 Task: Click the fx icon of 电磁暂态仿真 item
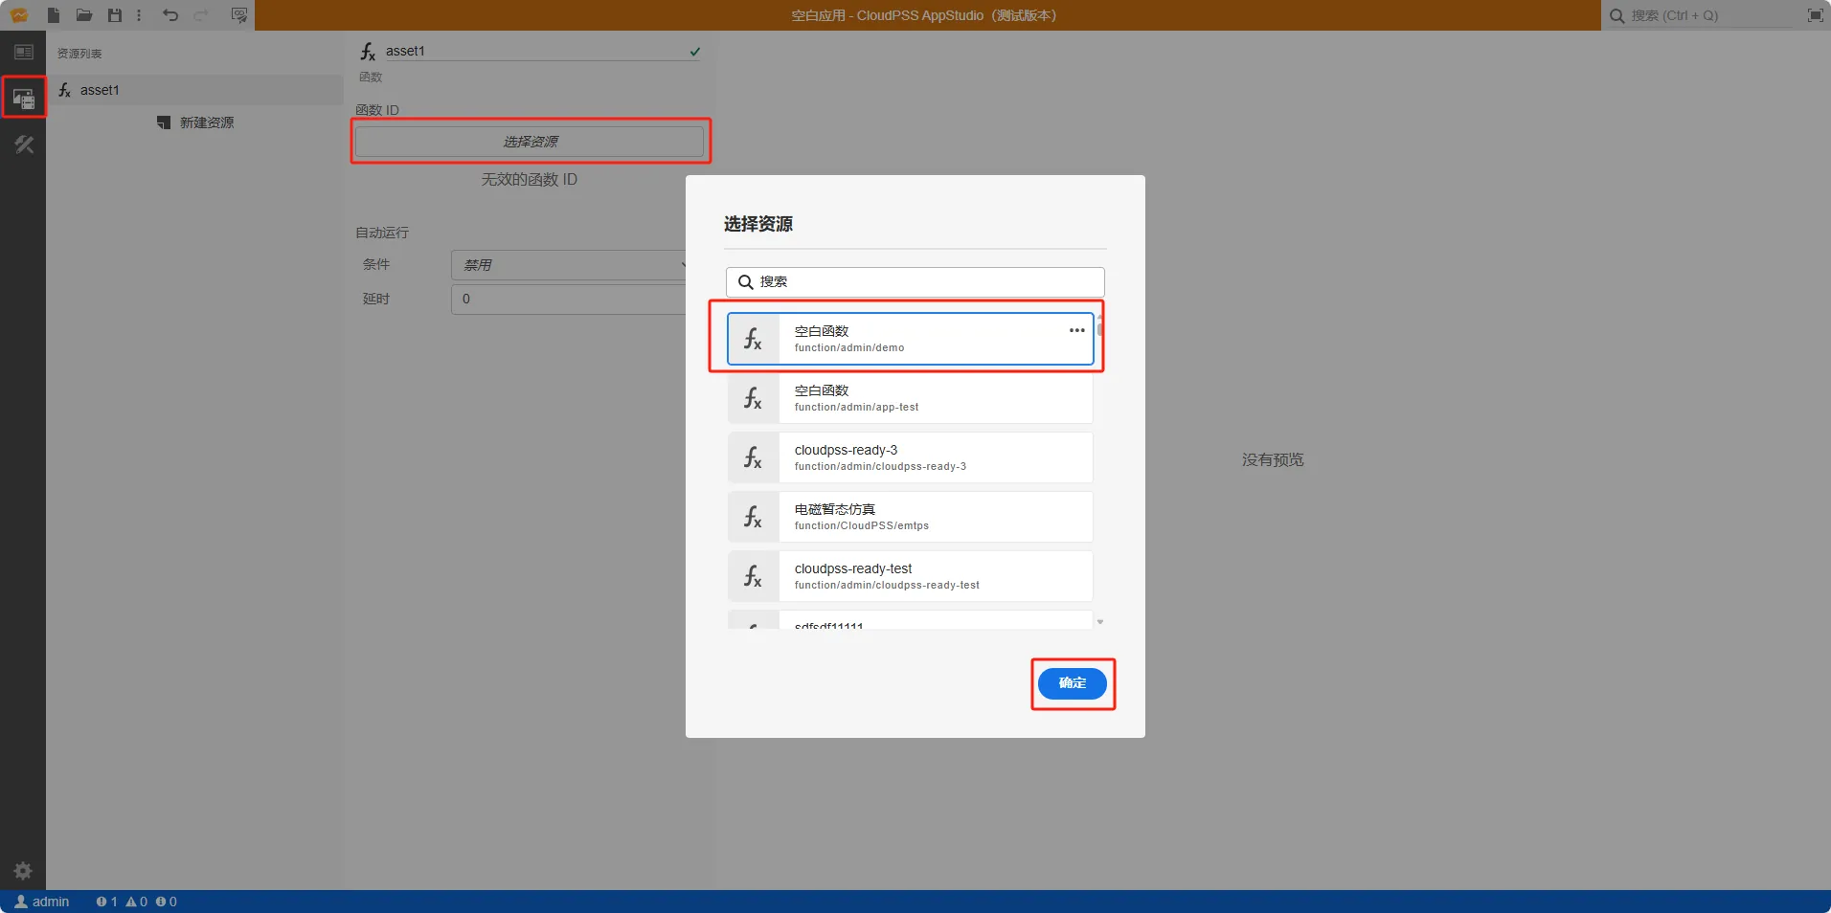(754, 517)
